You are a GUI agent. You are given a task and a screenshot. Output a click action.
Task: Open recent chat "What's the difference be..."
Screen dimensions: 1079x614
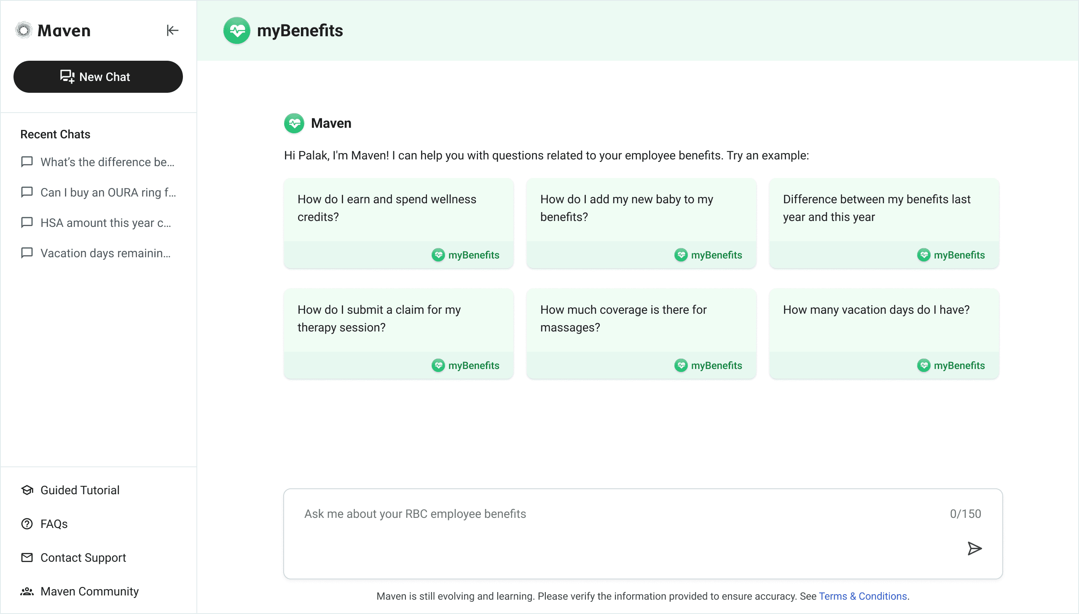pos(107,162)
